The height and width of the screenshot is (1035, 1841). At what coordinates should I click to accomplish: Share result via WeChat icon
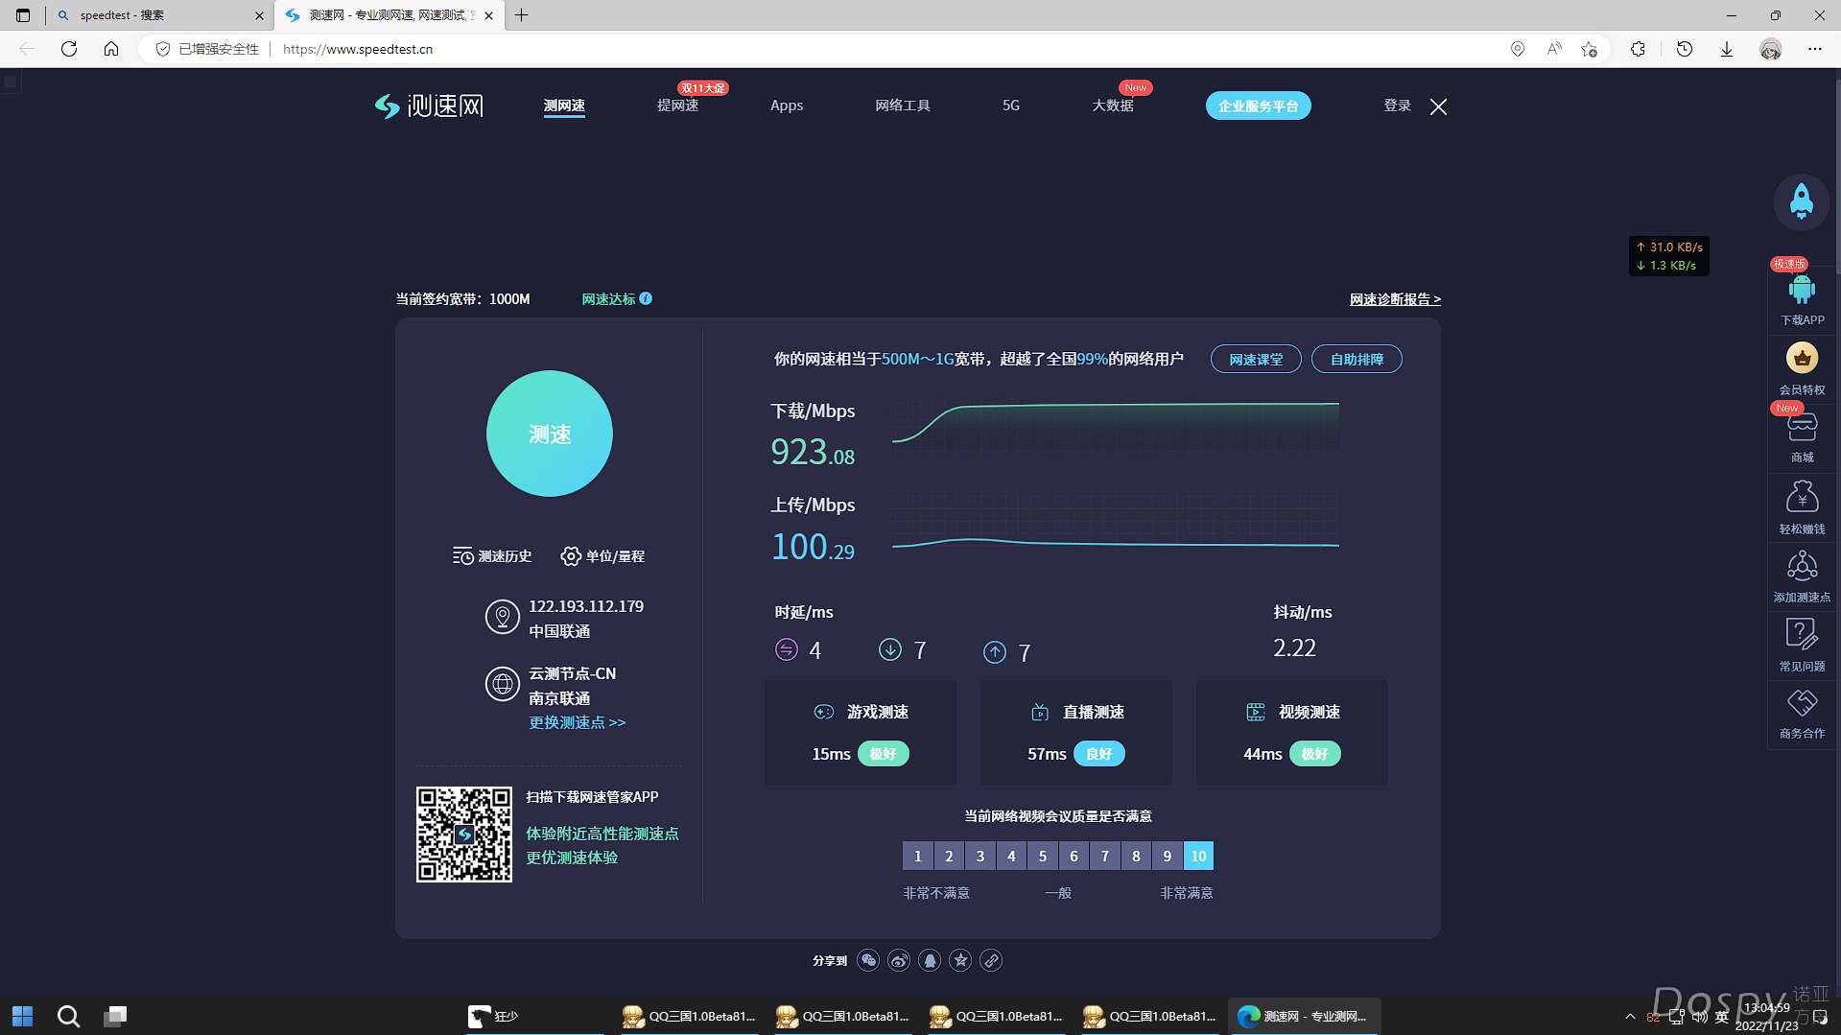868,960
